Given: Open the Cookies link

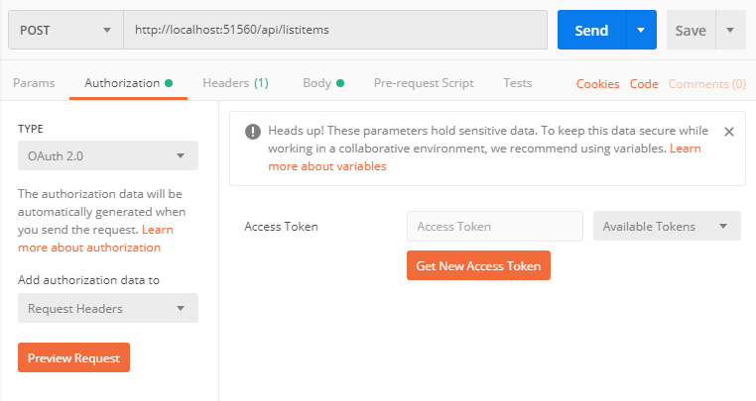Looking at the screenshot, I should (597, 84).
